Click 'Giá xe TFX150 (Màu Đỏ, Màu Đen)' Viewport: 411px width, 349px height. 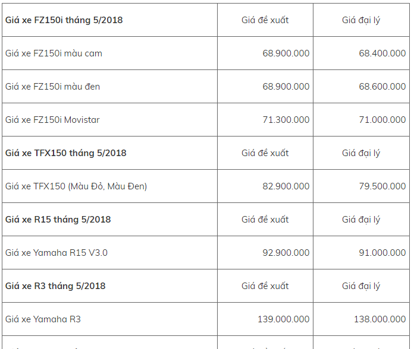pos(76,186)
